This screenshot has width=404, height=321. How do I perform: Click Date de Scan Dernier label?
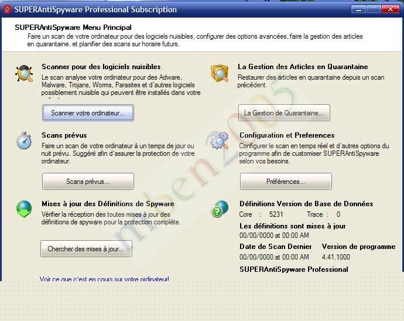coord(276,247)
